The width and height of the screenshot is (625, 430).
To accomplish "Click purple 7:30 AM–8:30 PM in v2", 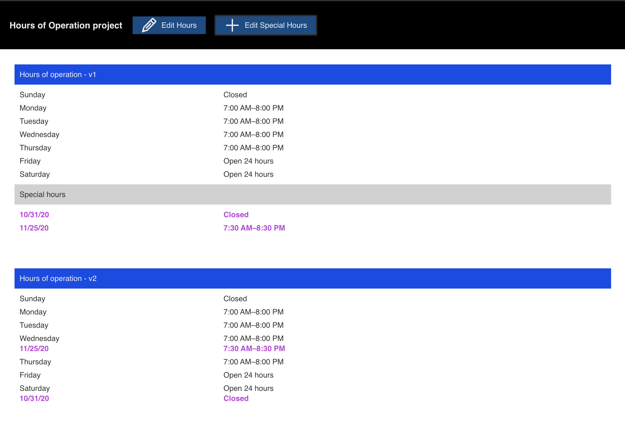I will [254, 349].
